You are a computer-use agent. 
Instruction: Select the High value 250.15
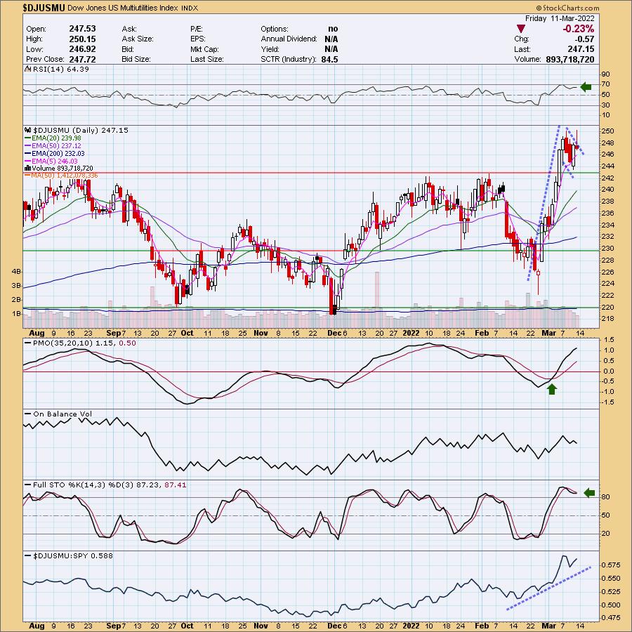[82, 39]
